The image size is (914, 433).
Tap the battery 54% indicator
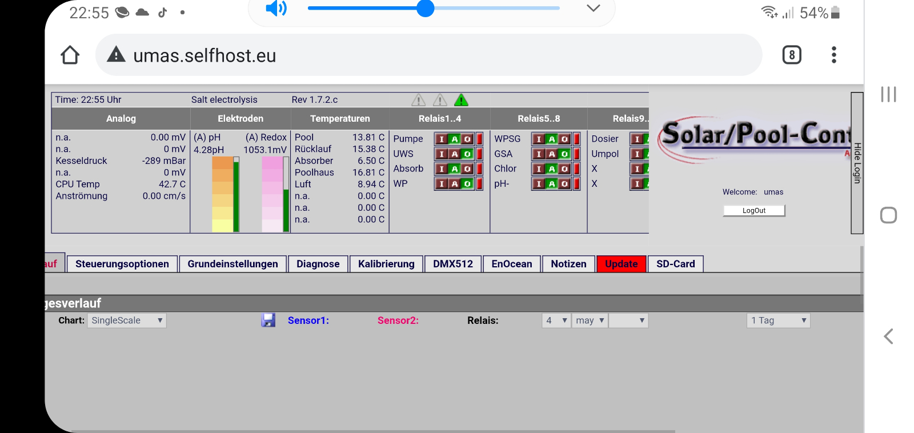[820, 13]
